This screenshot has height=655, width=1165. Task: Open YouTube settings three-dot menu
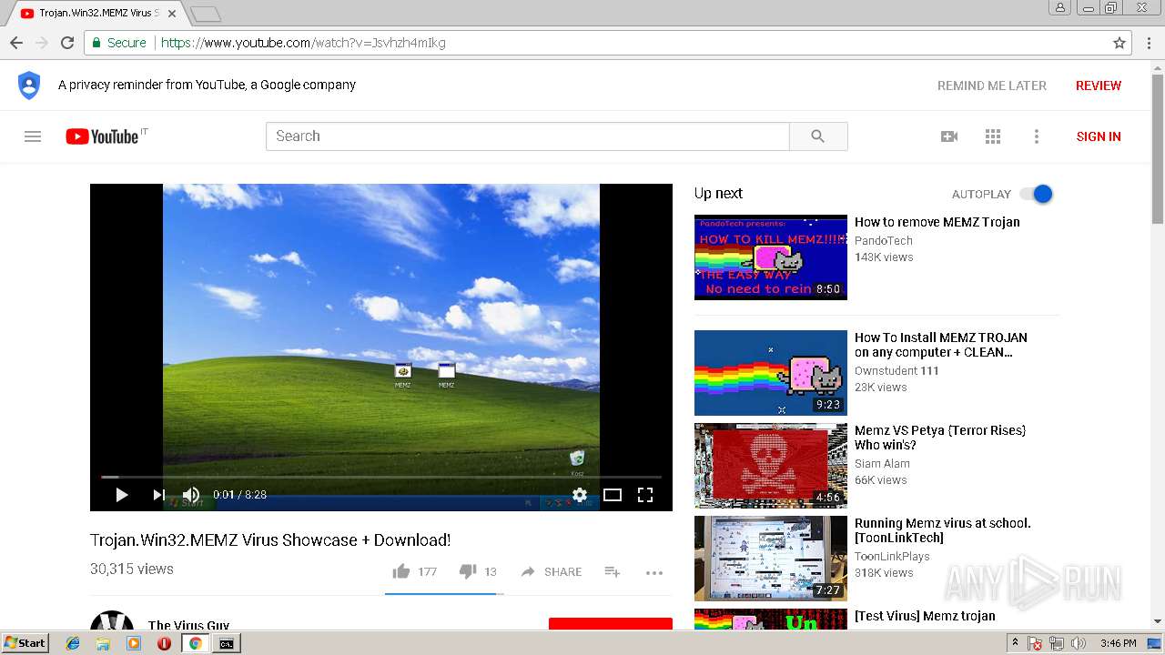tap(1036, 136)
